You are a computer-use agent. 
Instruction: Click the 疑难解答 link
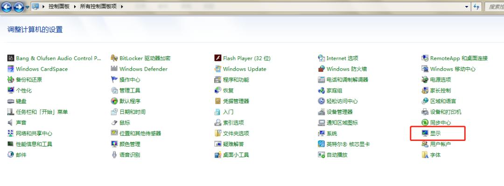[233, 144]
